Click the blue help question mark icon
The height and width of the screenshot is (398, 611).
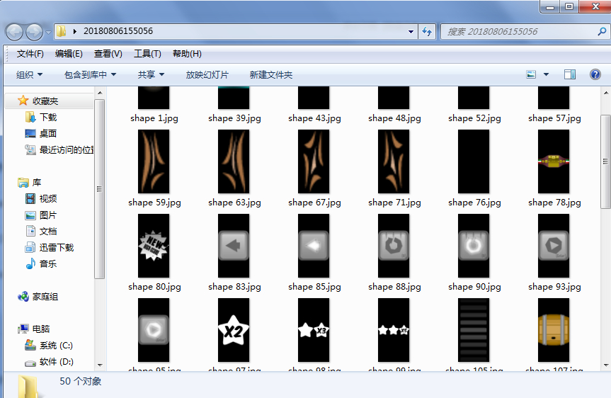[595, 74]
